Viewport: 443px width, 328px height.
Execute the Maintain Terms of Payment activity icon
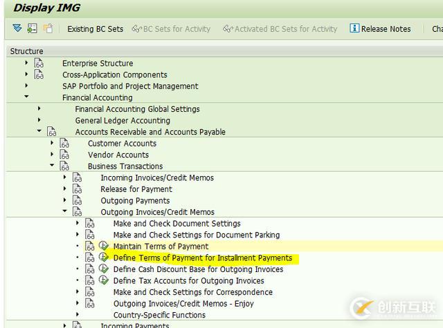click(104, 246)
